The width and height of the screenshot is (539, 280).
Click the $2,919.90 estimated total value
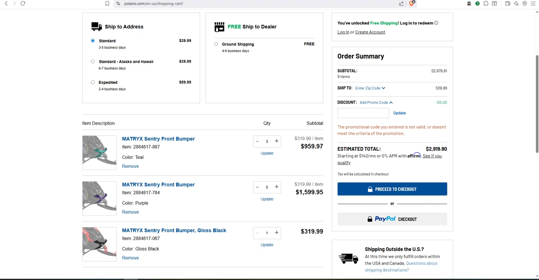click(x=436, y=149)
